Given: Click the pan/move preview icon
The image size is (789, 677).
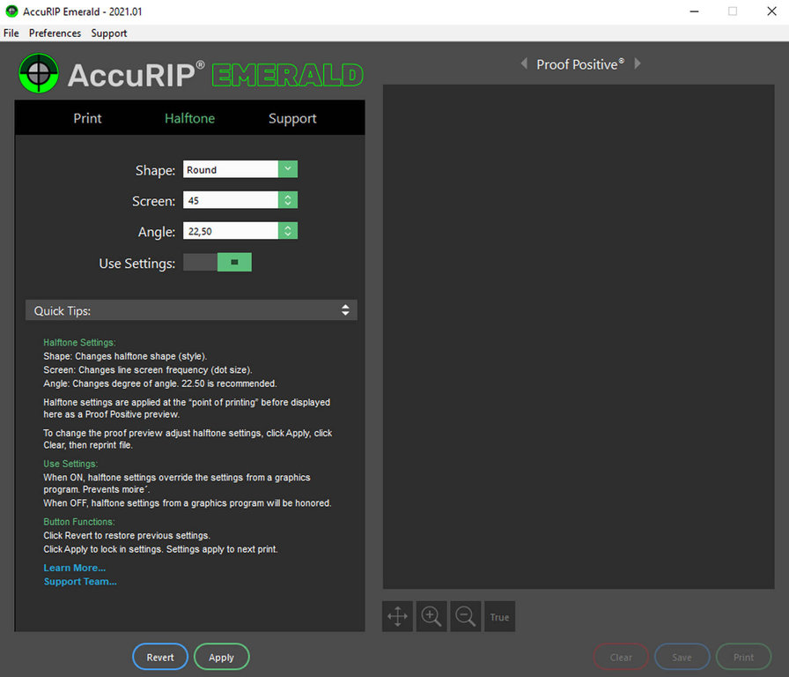Looking at the screenshot, I should tap(397, 617).
